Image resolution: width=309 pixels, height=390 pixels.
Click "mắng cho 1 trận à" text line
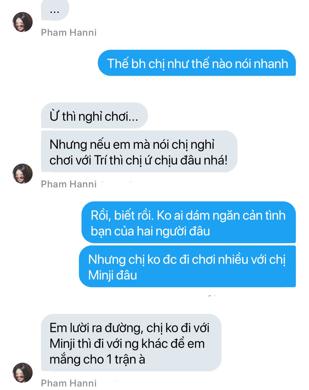tap(97, 359)
